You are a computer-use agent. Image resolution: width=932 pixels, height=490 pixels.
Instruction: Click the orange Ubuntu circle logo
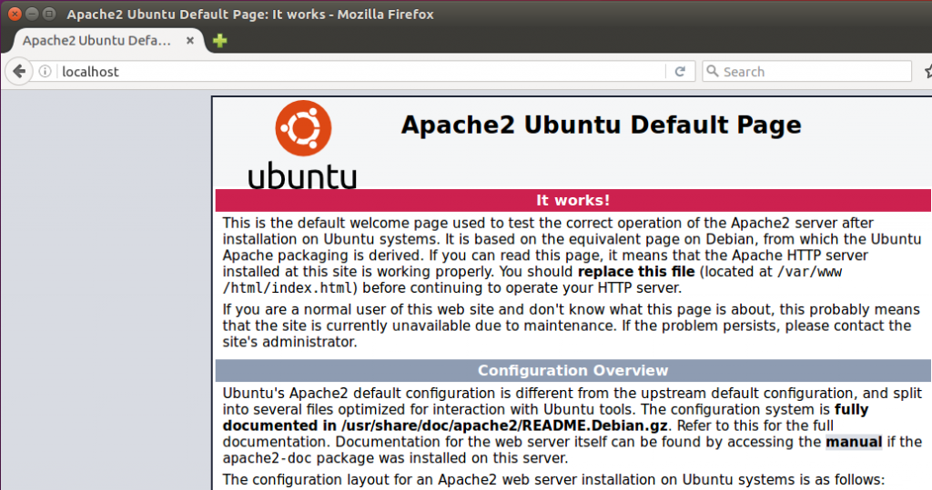click(x=303, y=128)
